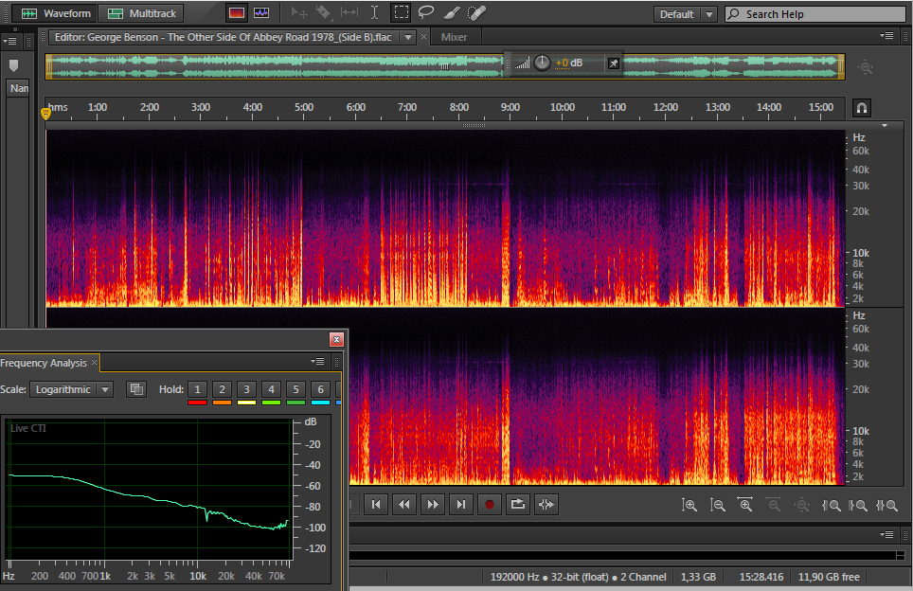
Task: Toggle the spectral pitch display
Action: [261, 13]
